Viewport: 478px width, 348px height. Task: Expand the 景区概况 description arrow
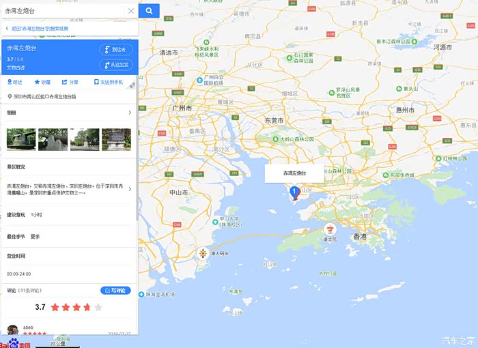[x=130, y=189]
